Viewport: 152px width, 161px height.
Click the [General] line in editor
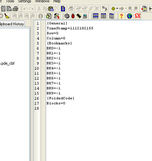(57, 23)
